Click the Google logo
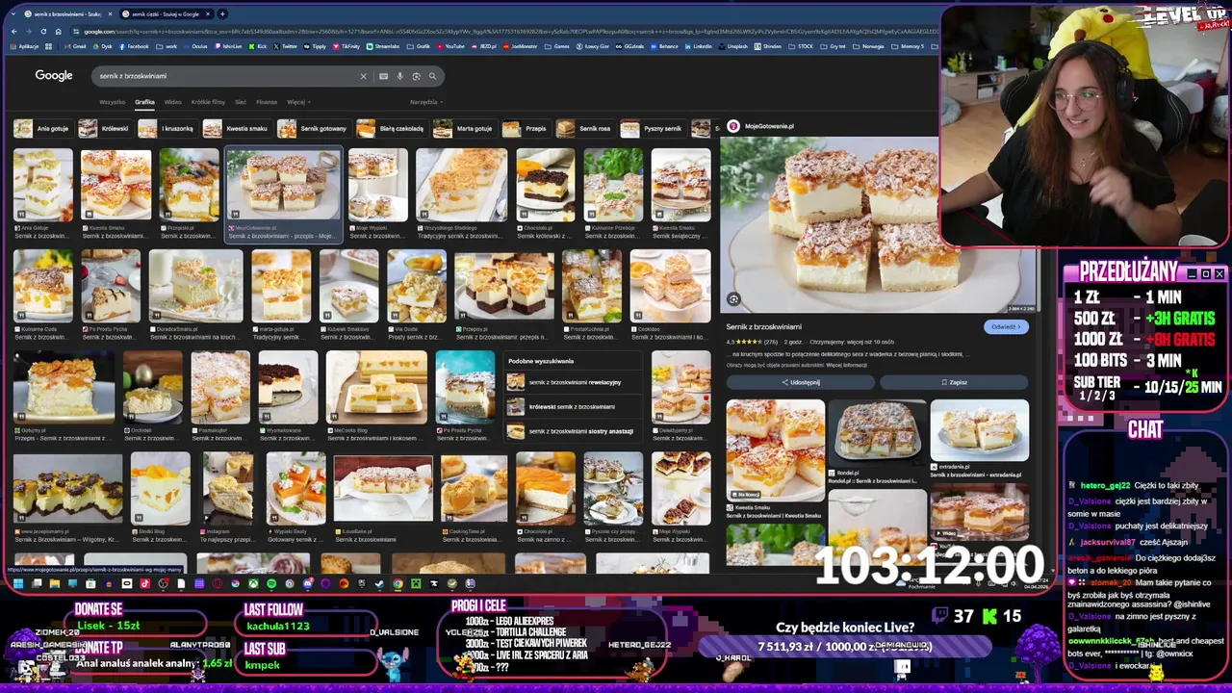 [x=54, y=76]
